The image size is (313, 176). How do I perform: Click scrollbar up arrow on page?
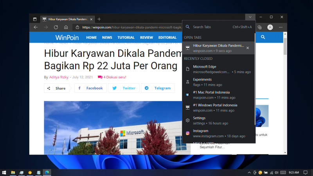coord(285,34)
